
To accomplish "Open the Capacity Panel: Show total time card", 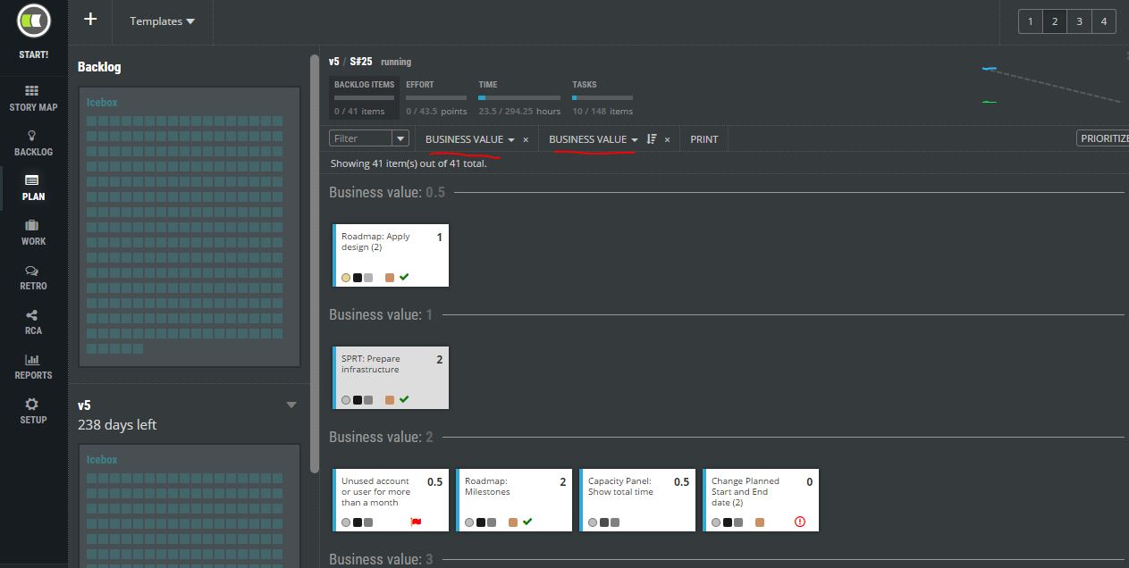I will [637, 500].
